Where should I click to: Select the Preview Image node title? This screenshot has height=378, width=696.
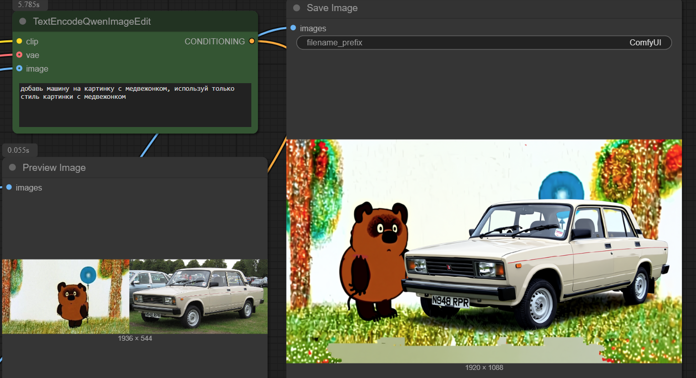(x=54, y=167)
